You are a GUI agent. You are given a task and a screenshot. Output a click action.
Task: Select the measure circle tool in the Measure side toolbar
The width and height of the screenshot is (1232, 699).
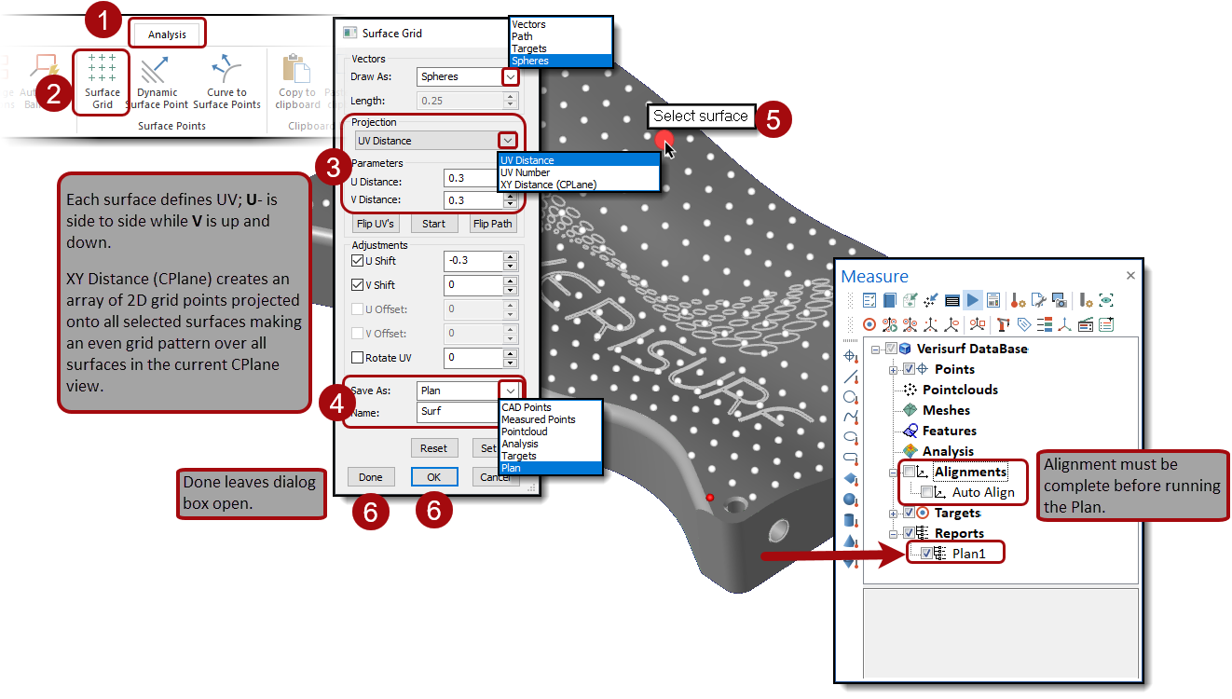point(850,397)
